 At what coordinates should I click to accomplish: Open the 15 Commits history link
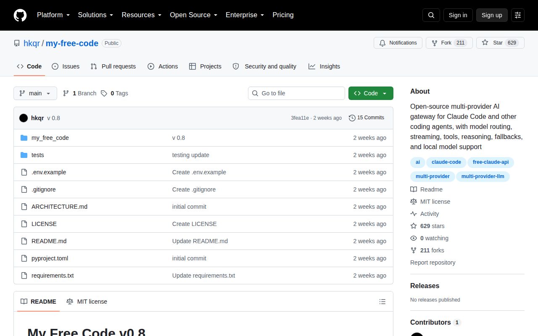coord(367,118)
